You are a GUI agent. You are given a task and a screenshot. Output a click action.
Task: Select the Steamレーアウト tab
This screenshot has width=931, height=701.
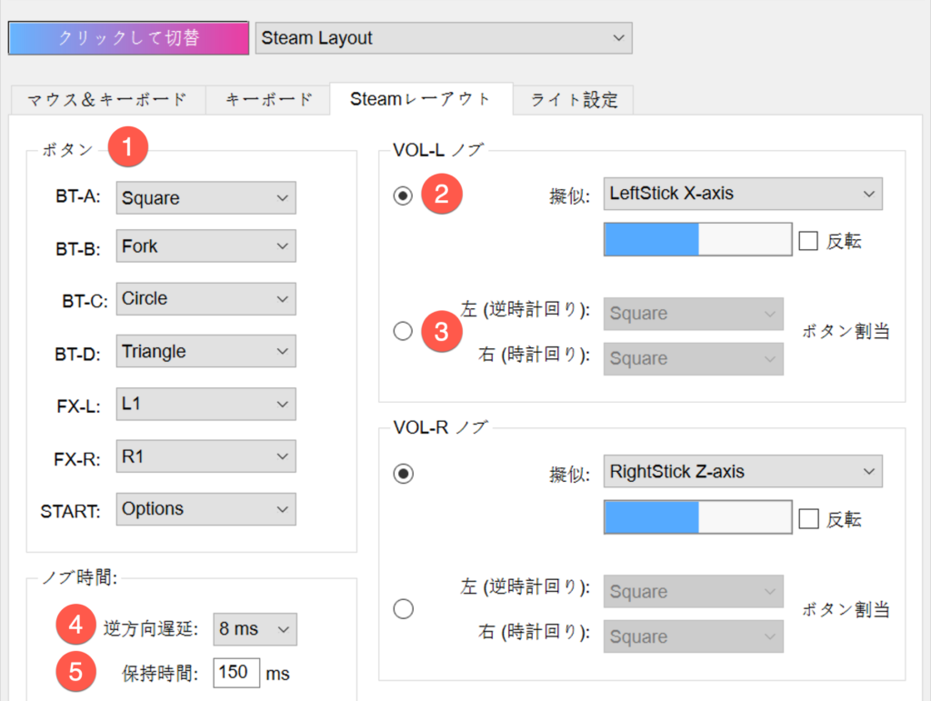point(421,98)
